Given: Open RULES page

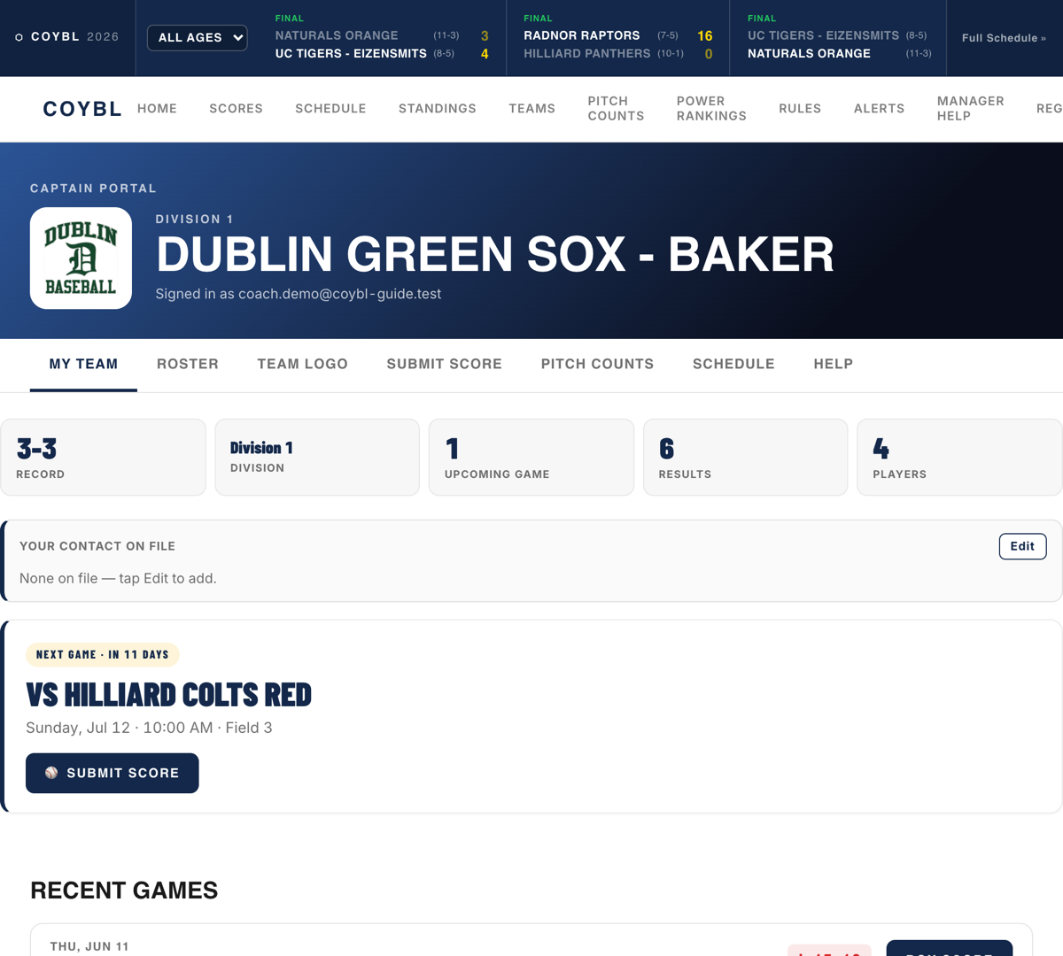Looking at the screenshot, I should coord(800,108).
